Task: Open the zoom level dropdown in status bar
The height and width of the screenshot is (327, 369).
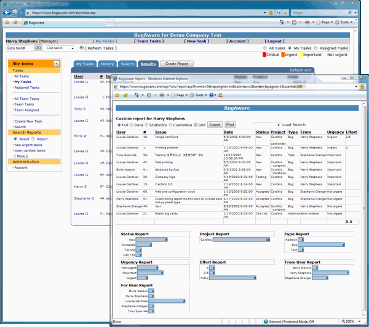Action: [359, 321]
